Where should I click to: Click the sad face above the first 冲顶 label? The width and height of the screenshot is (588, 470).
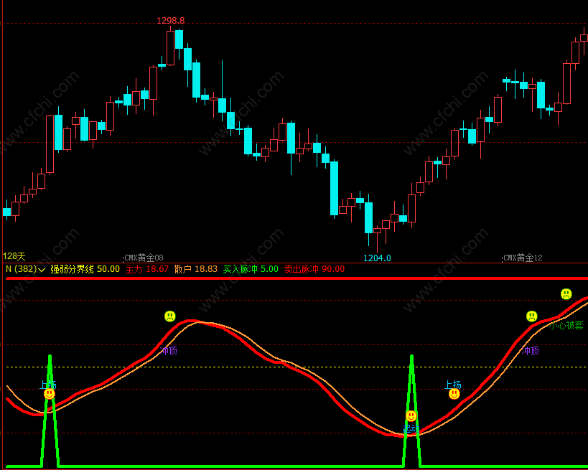coord(170,316)
